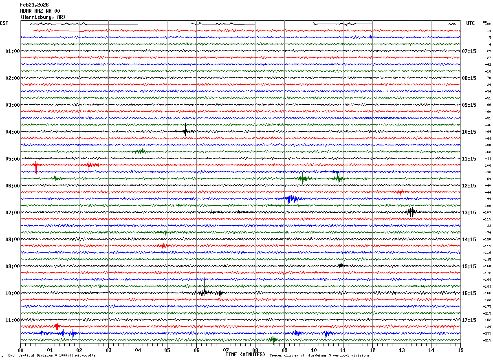Viewport: 493px width, 361px height.
Task: Click the date label Feb23,2026
Action: tap(34, 5)
